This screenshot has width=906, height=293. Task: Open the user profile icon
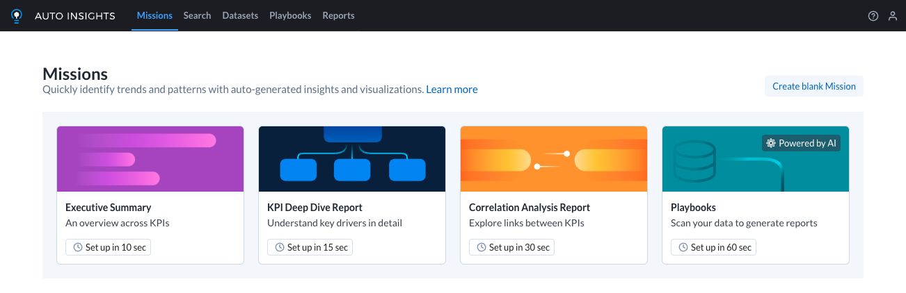[893, 16]
